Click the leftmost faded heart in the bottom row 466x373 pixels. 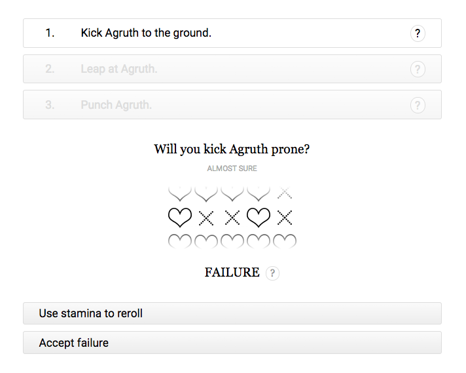pyautogui.click(x=180, y=241)
